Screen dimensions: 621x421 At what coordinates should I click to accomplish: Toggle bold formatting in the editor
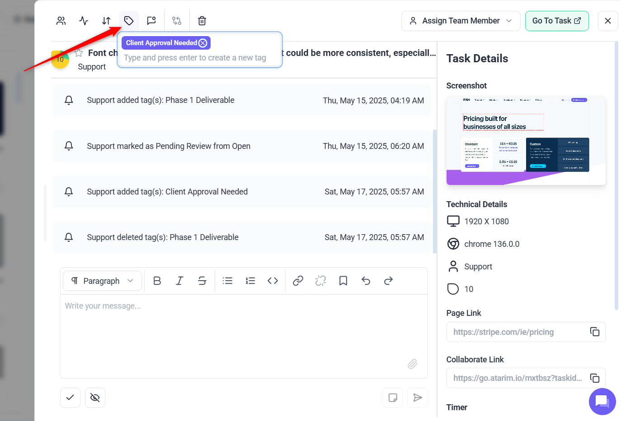pos(157,281)
